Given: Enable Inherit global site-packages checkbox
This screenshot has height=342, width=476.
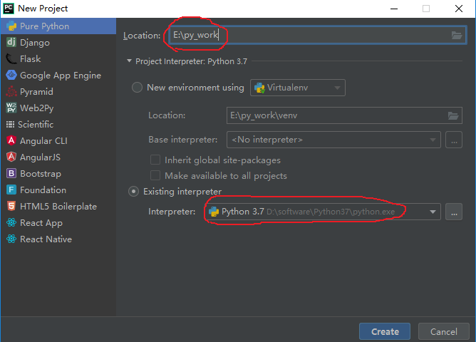Looking at the screenshot, I should (155, 160).
